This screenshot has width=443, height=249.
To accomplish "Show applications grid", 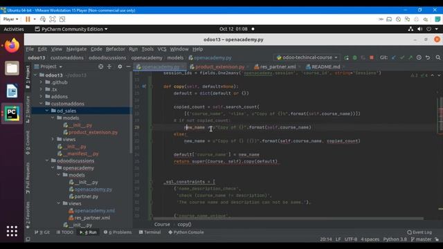I will [12, 231].
